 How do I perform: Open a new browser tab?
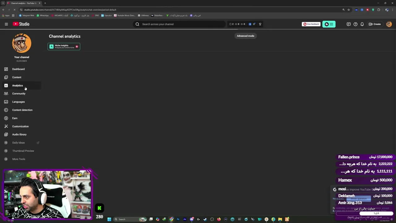pyautogui.click(x=45, y=3)
